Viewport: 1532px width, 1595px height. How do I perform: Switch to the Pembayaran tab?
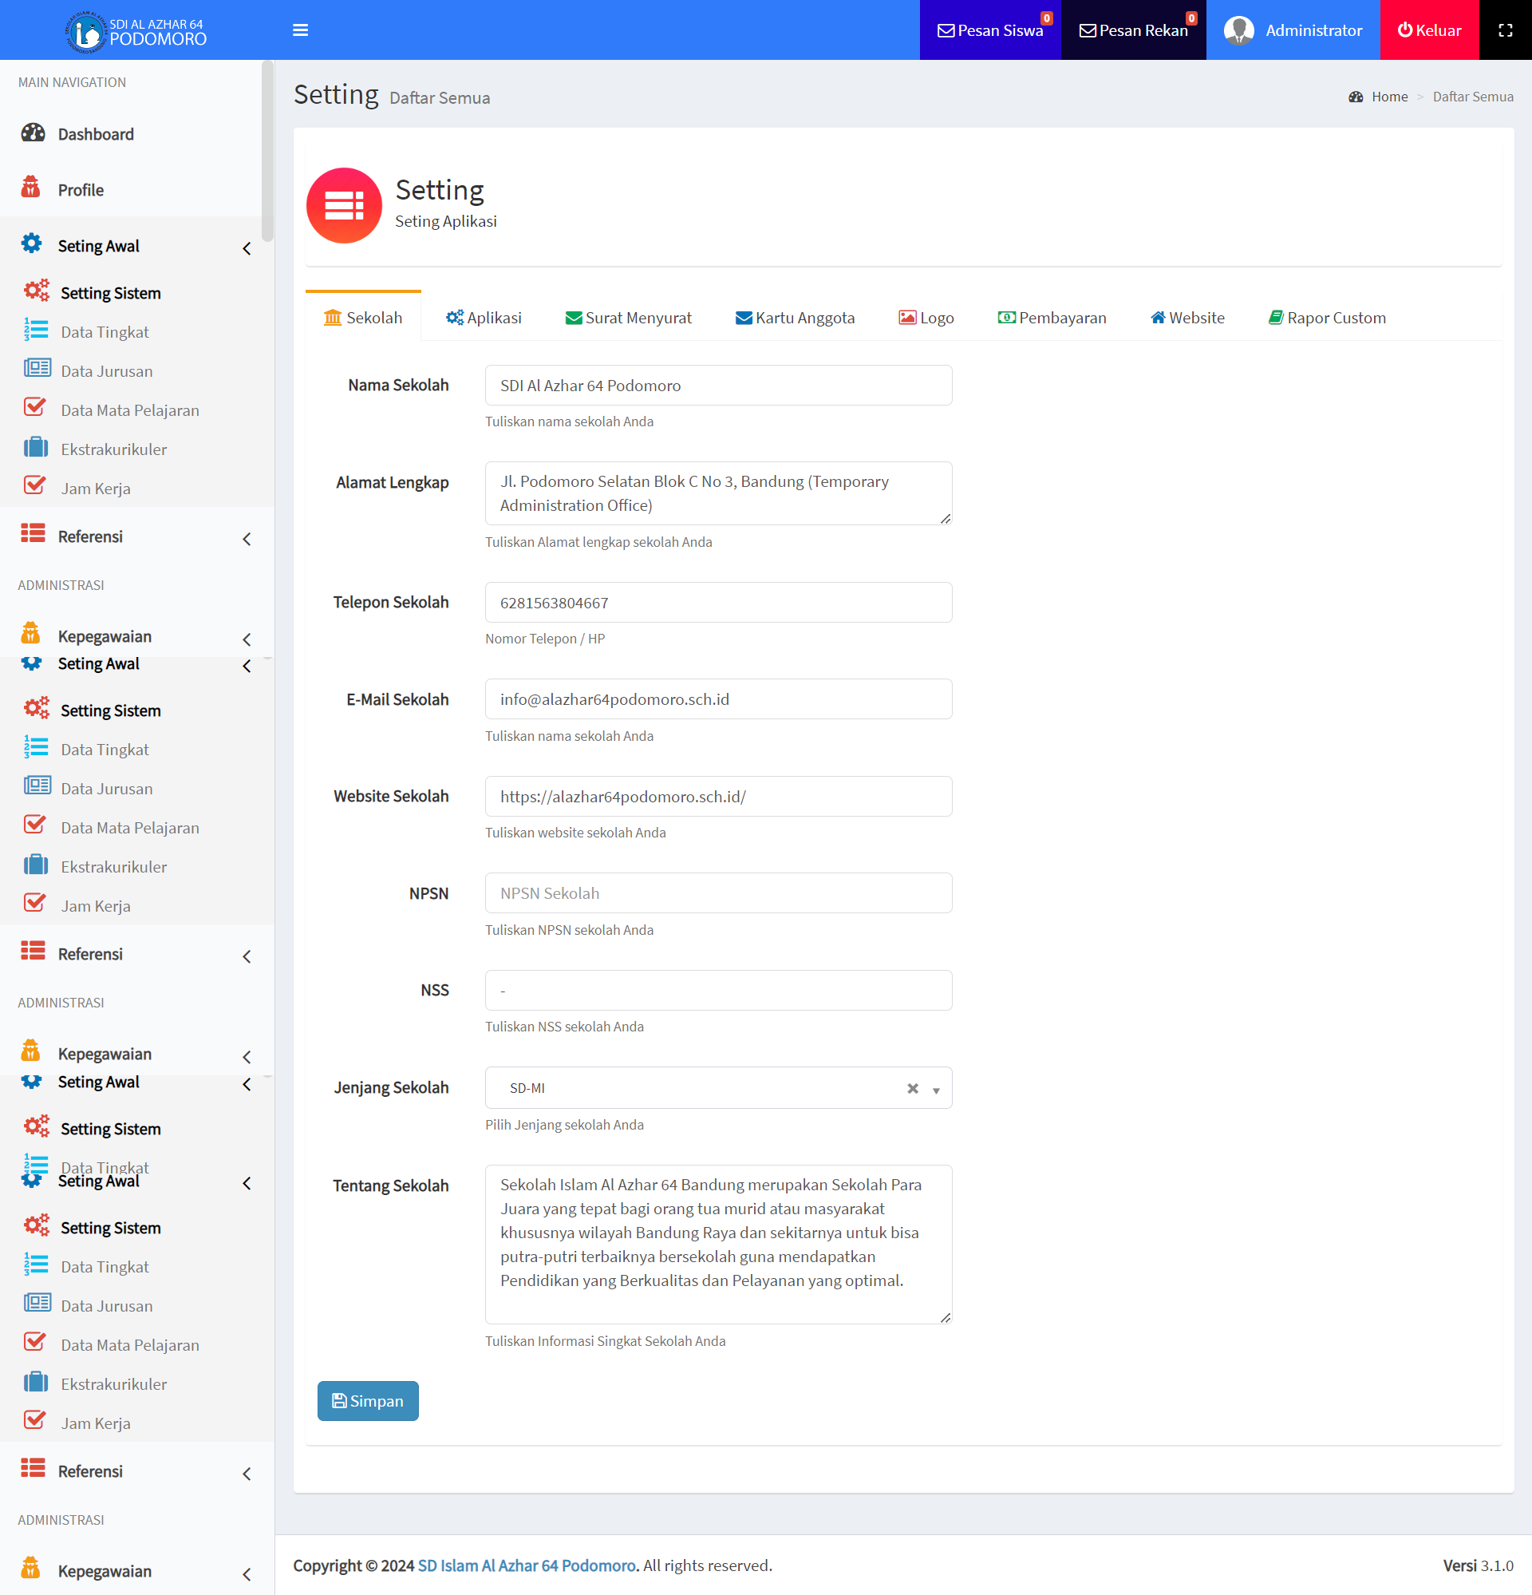coord(1052,318)
